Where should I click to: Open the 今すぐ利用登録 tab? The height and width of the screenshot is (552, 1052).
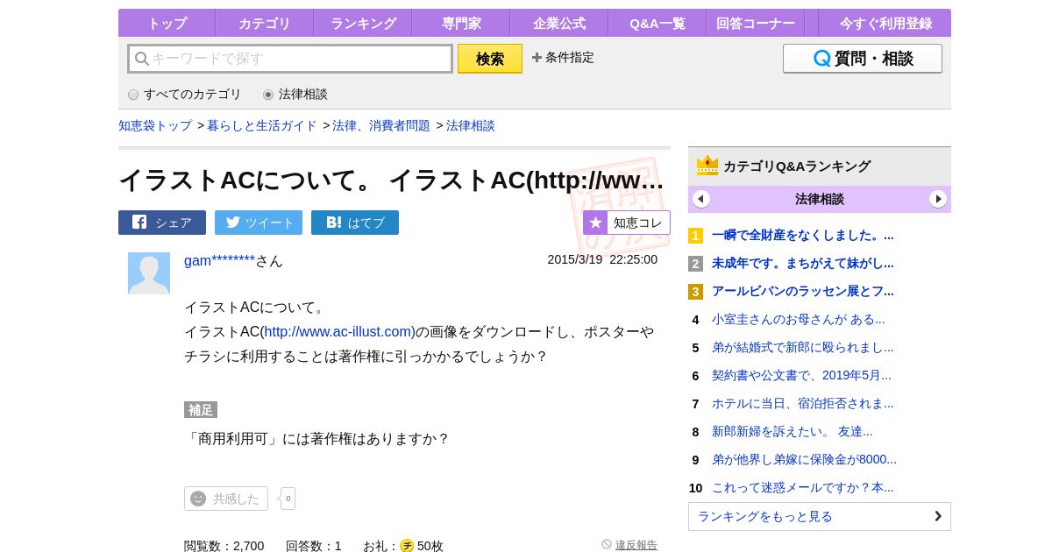click(885, 23)
